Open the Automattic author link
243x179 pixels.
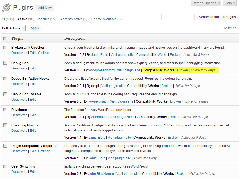[99, 117]
